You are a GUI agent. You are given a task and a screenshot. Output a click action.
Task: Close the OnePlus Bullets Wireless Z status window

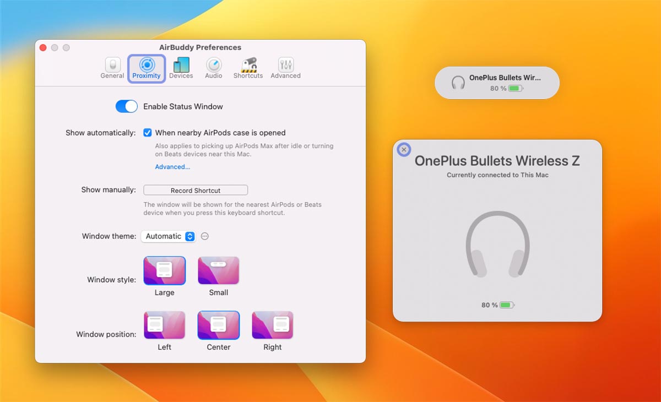point(404,150)
